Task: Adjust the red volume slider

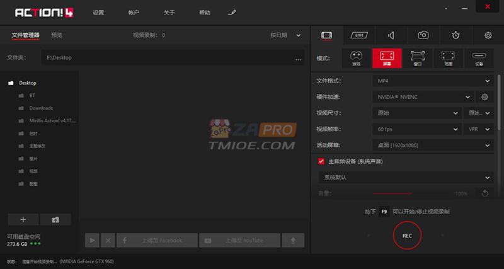Action: [411, 193]
